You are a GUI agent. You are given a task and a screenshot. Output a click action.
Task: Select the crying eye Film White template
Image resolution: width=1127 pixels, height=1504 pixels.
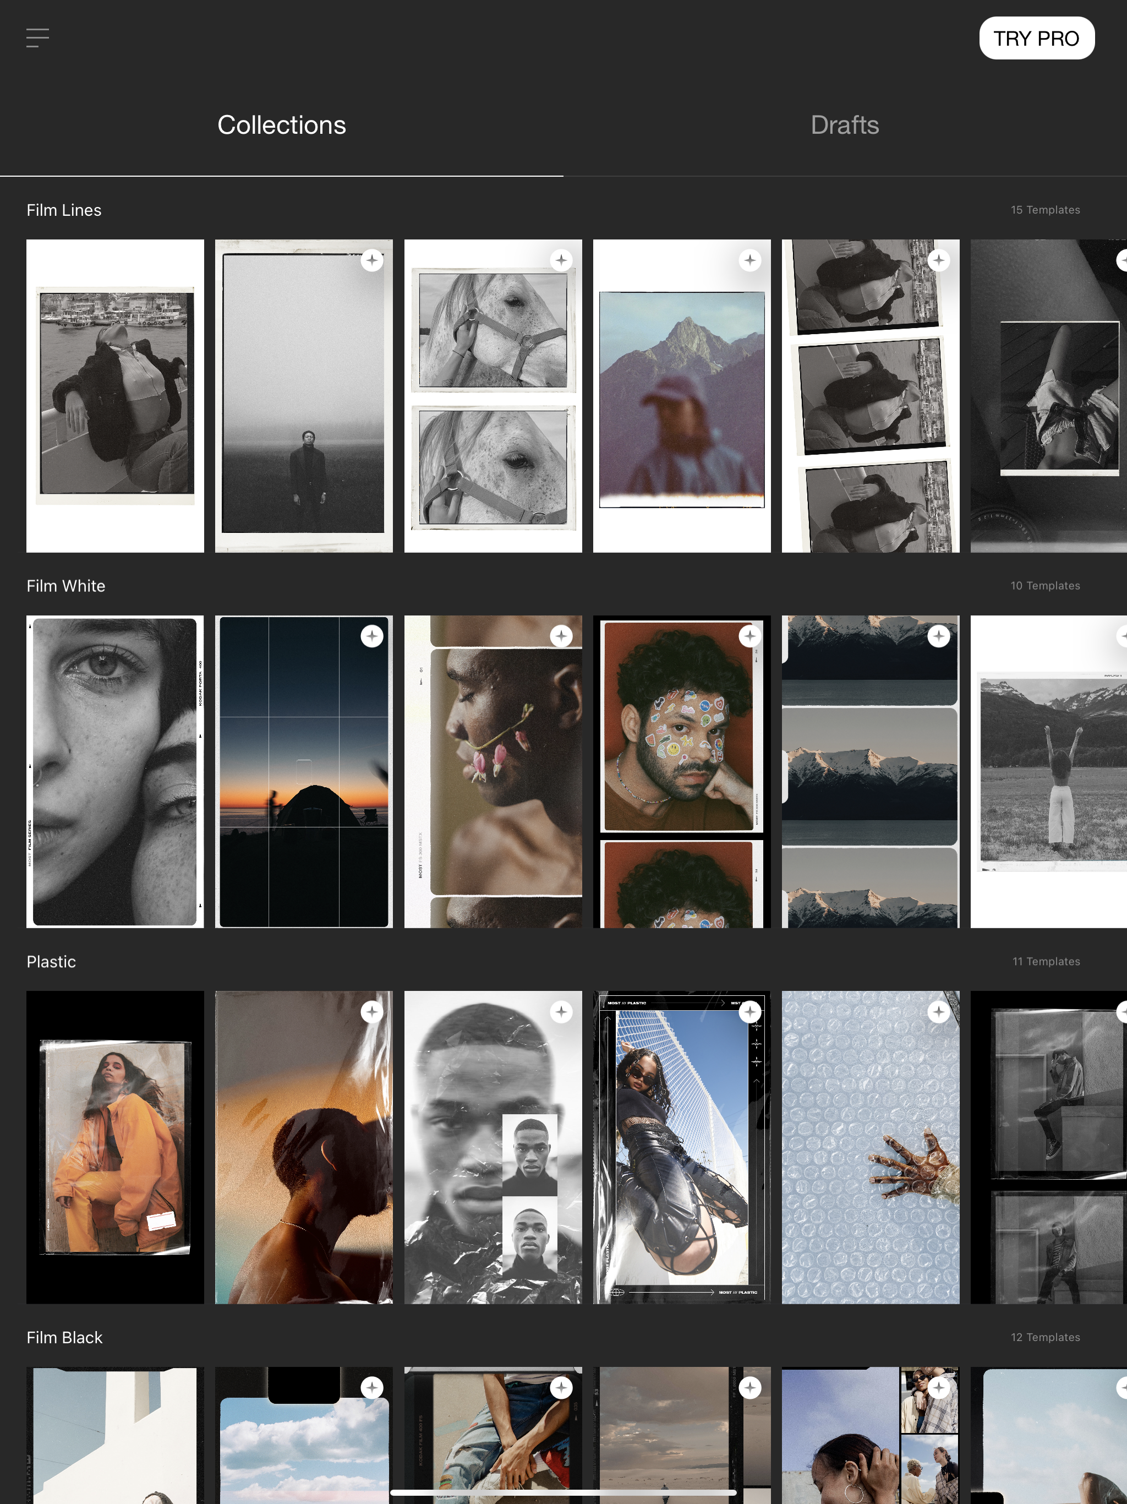[x=115, y=772]
